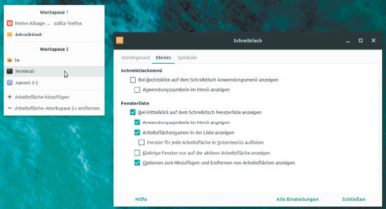Select the lw window entry
Viewport: 386px width, 209px height.
tap(54, 60)
